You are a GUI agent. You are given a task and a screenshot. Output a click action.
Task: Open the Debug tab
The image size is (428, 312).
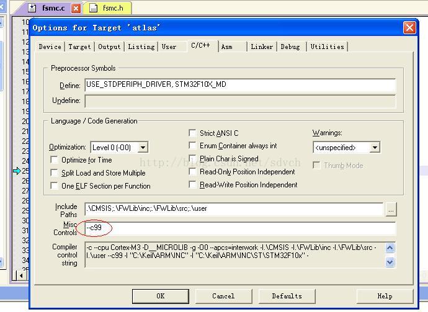pos(290,47)
